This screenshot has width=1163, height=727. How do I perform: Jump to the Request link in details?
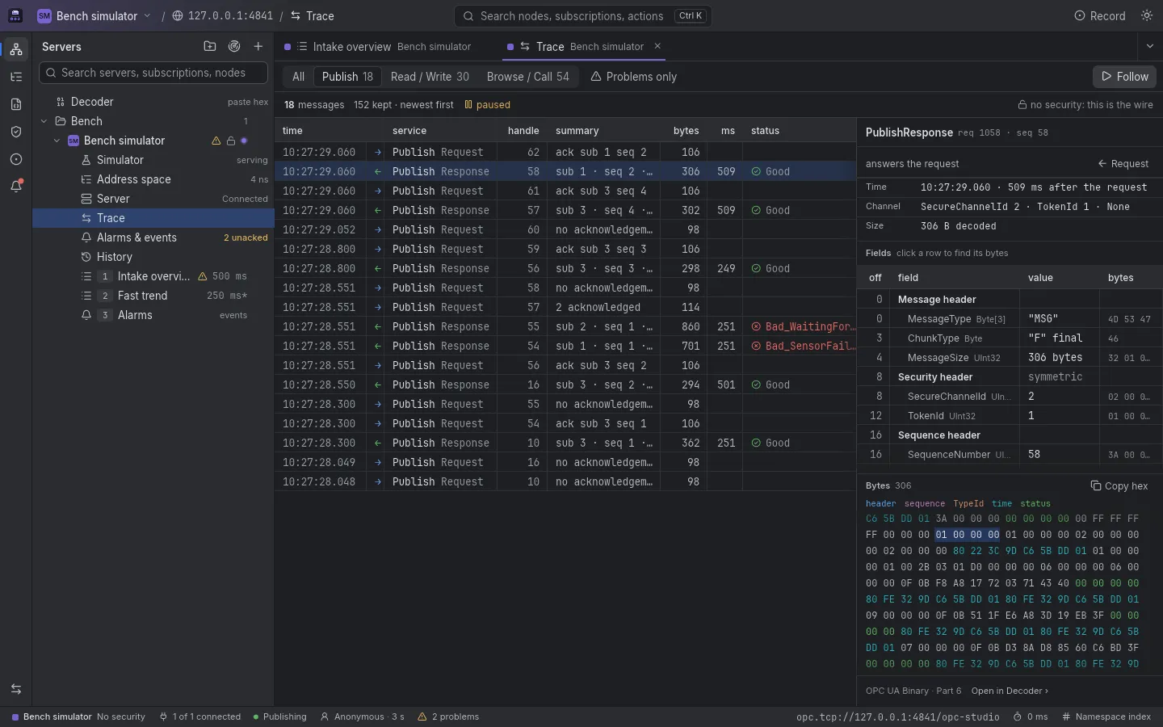(x=1123, y=163)
